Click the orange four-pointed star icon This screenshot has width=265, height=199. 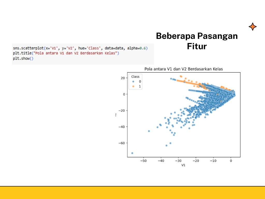pos(252,27)
